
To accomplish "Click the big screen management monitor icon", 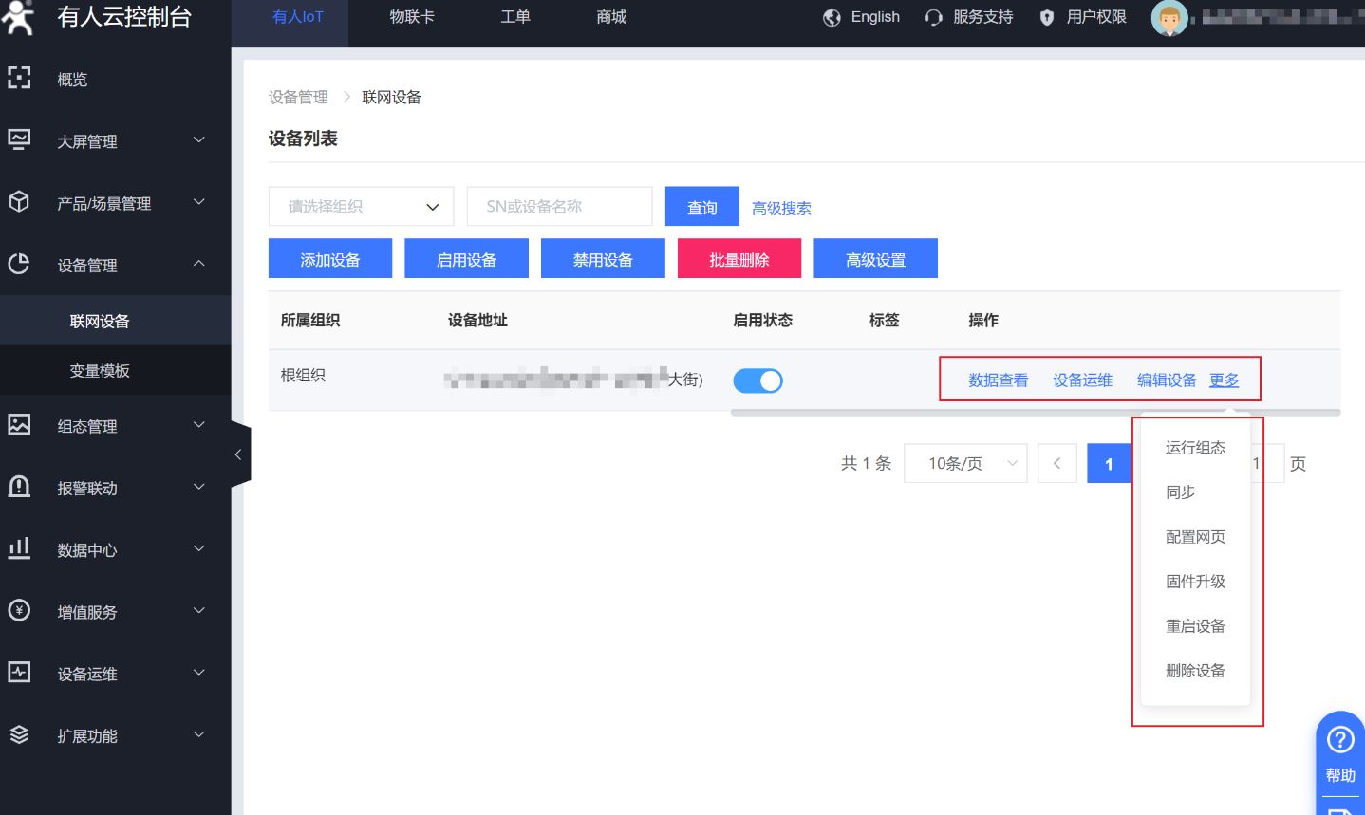I will (x=19, y=139).
